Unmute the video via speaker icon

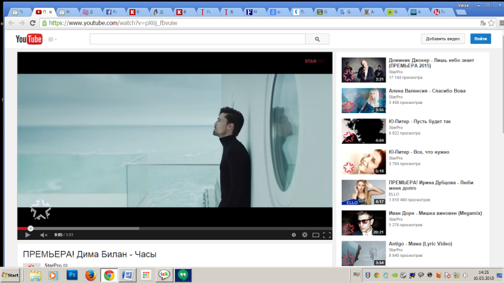[44, 235]
